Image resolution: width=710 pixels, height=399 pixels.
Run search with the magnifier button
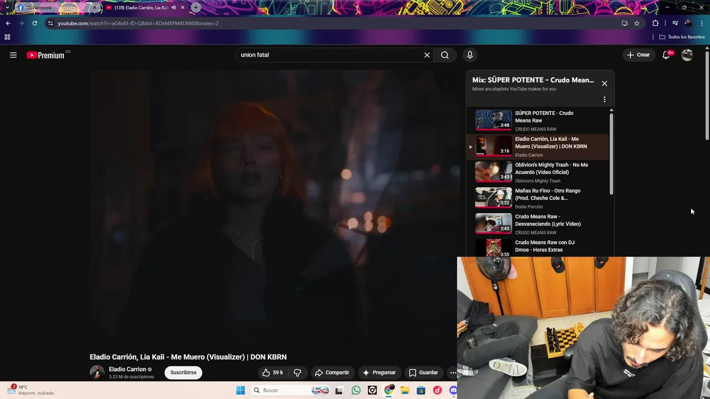(x=445, y=55)
